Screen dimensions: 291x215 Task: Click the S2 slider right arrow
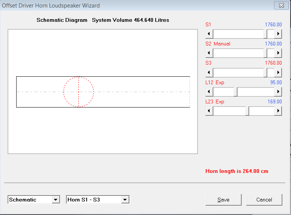click(278, 53)
